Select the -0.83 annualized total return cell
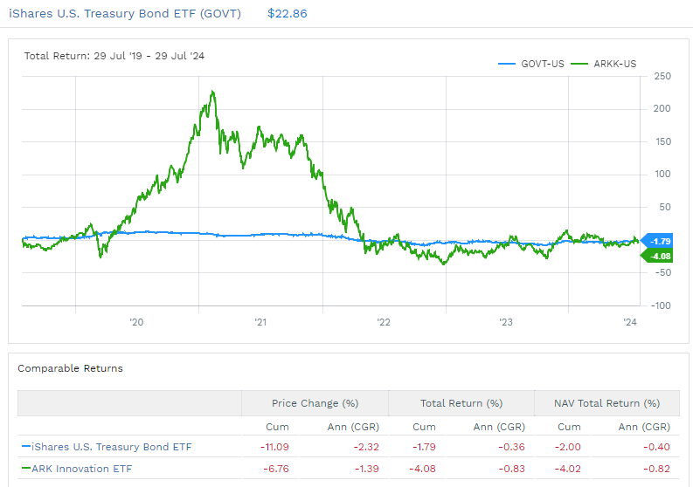This screenshot has height=487, width=693. coord(512,469)
